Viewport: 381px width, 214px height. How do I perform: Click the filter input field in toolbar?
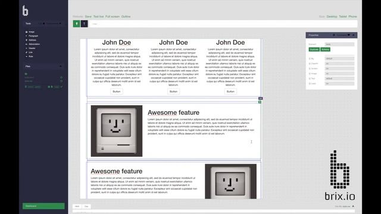click(223, 24)
